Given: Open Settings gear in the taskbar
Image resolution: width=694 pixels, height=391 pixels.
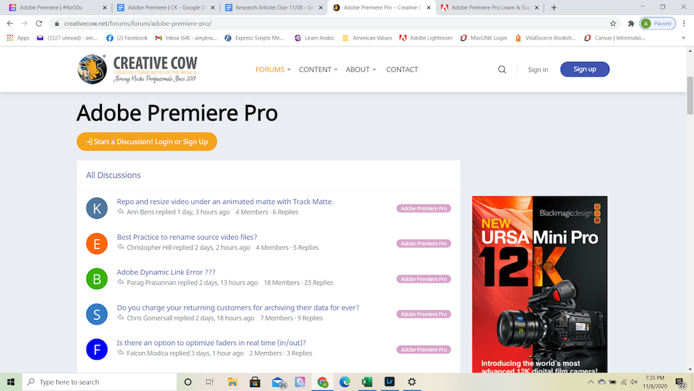Looking at the screenshot, I should [x=412, y=382].
